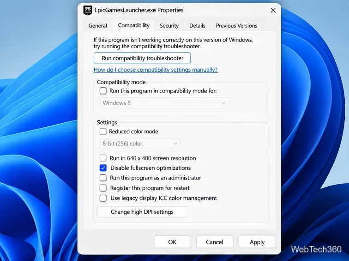Tick the Reduced color mode checkbox

pos(103,131)
